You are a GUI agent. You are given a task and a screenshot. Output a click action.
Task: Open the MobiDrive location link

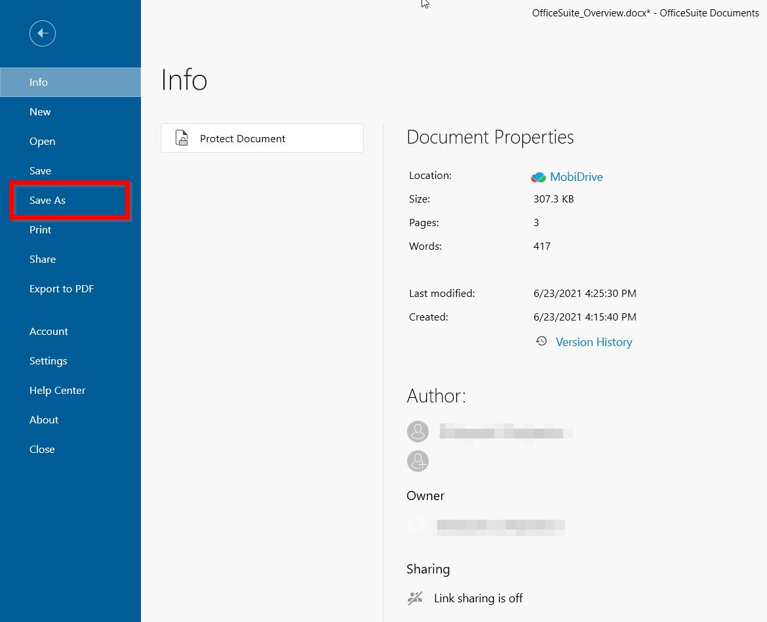tap(576, 177)
